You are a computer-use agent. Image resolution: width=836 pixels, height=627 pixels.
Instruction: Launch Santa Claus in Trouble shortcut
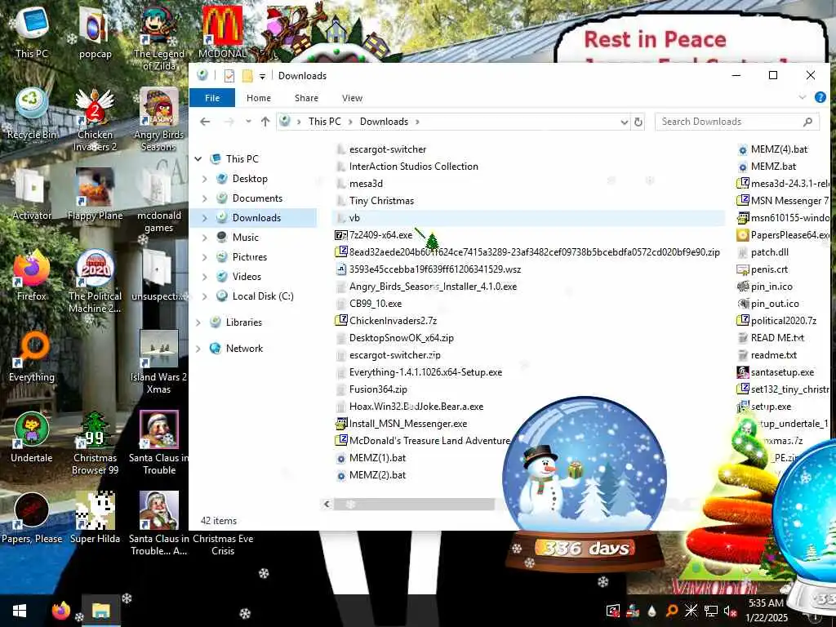point(159,445)
